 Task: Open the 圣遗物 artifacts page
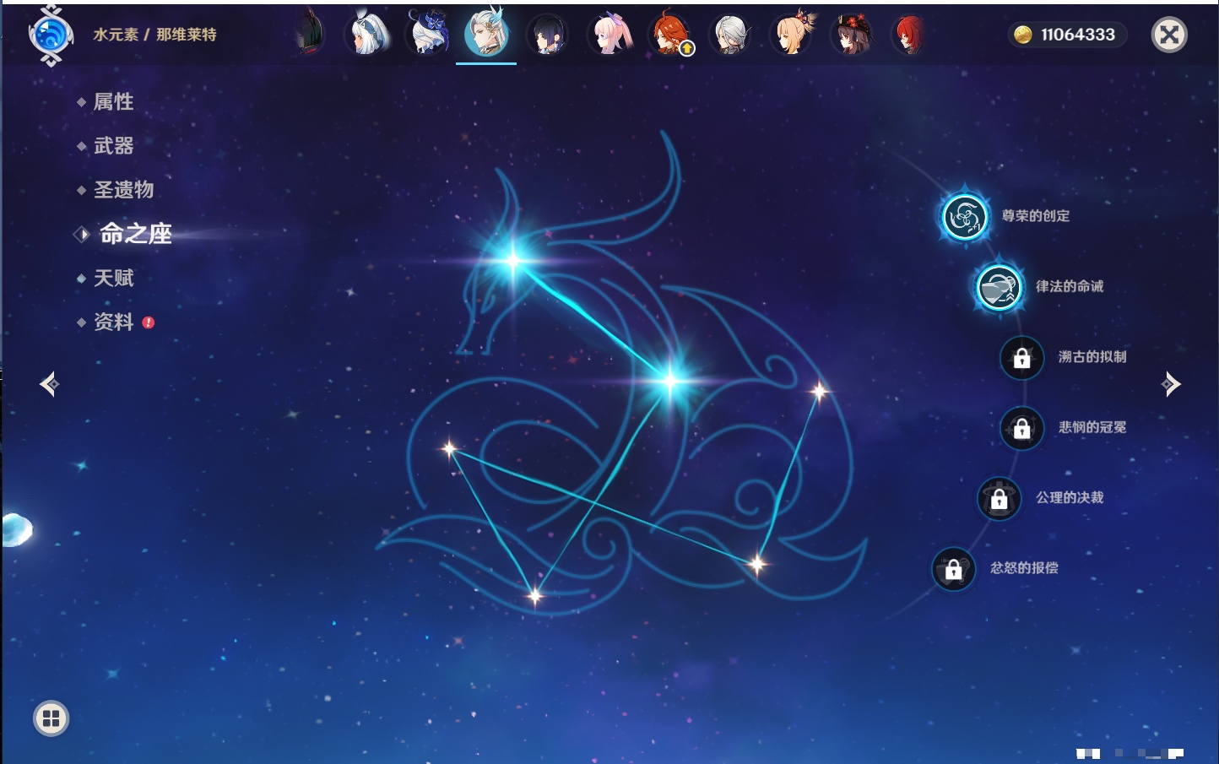coord(123,190)
